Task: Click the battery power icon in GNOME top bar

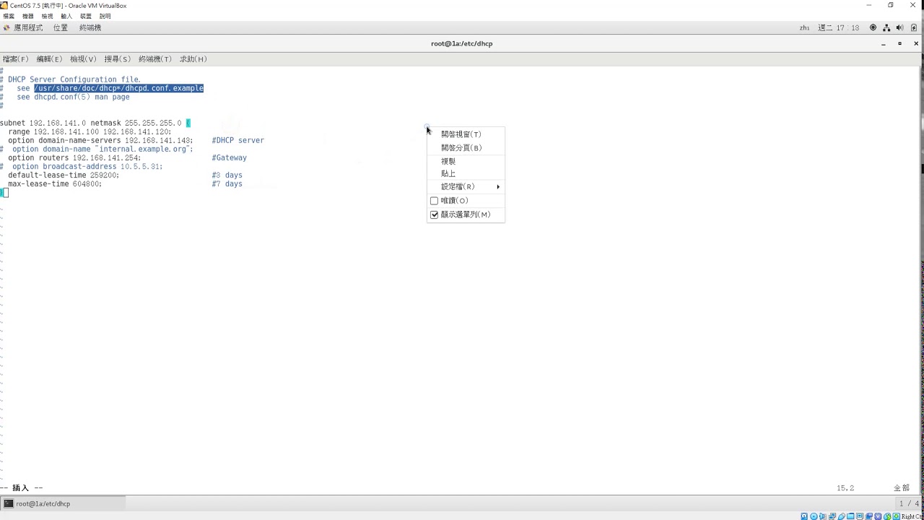Action: click(x=913, y=27)
